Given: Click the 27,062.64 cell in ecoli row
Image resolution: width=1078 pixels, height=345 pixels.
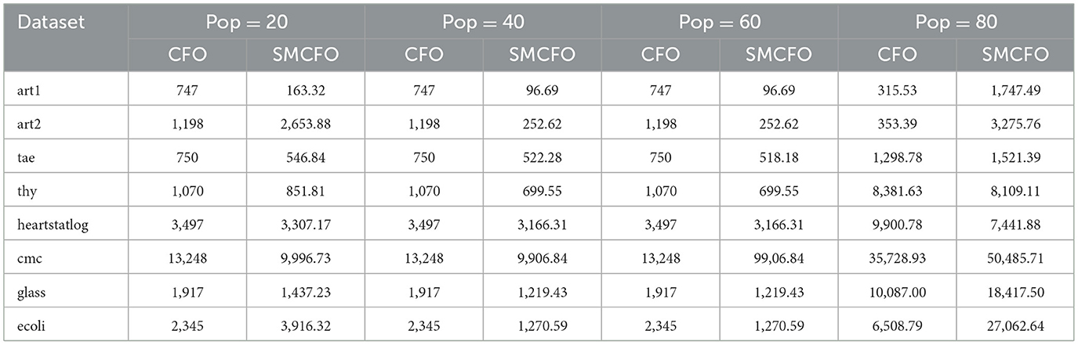Looking at the screenshot, I should coord(1016,325).
